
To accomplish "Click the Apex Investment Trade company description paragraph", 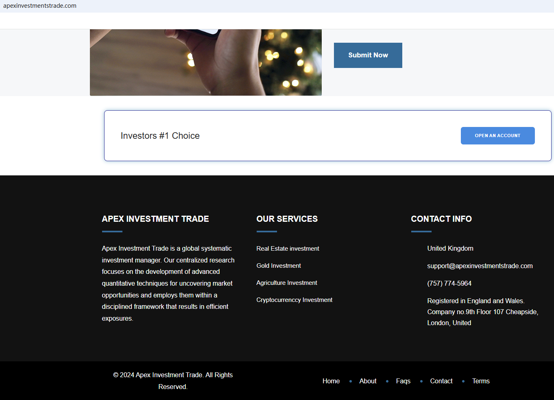I will [x=168, y=283].
